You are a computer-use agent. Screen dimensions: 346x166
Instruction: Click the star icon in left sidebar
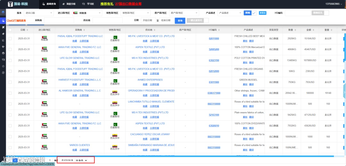click(3, 66)
